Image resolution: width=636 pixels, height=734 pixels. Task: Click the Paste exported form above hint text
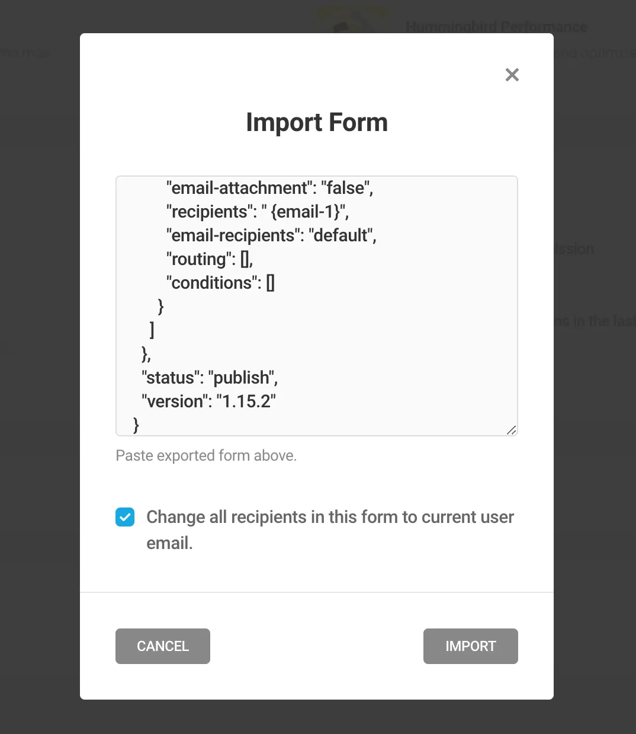(x=206, y=455)
